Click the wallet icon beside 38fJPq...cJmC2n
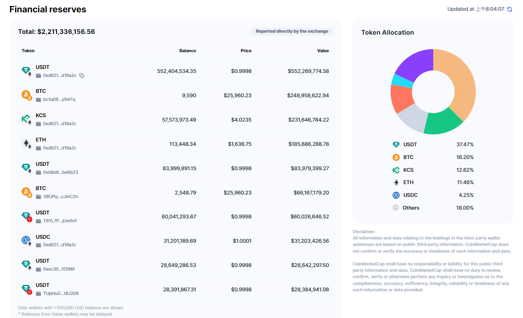Image resolution: width=523 pixels, height=318 pixels. 39,196
